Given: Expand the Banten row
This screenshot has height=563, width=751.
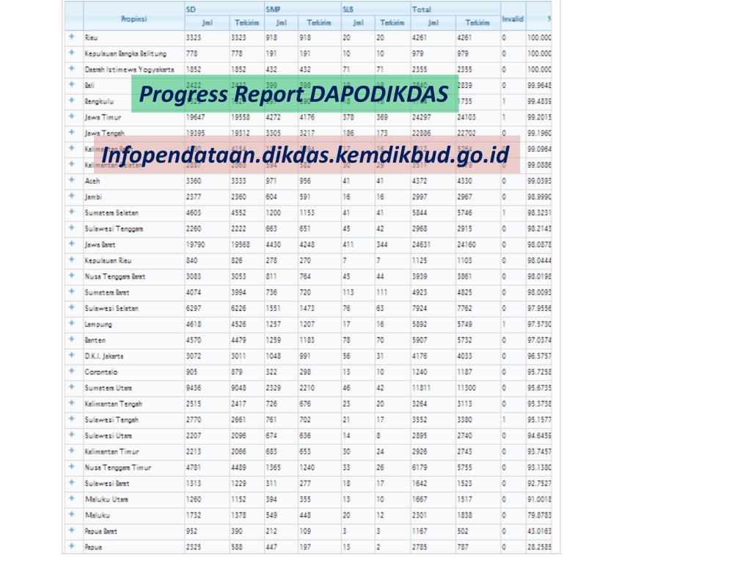Looking at the screenshot, I should tap(72, 339).
